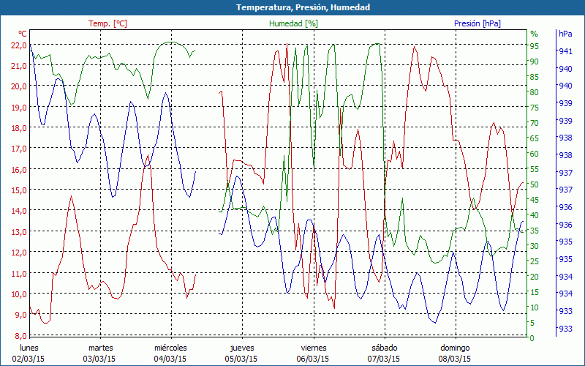The width and height of the screenshot is (585, 366).
Task: Click the 941 tick on pressure axis
Action: [x=565, y=51]
